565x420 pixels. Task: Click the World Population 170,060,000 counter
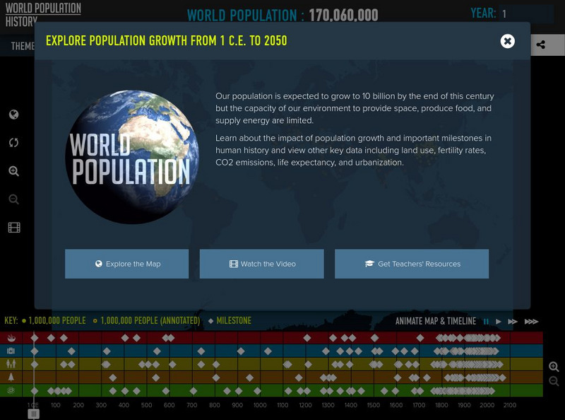click(x=282, y=15)
